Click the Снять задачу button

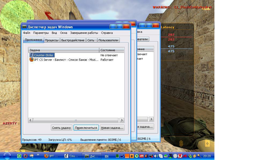point(61,128)
